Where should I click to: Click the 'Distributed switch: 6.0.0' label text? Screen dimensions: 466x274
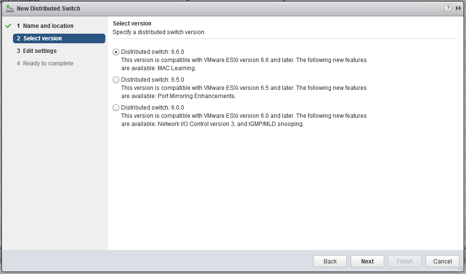tap(152, 108)
